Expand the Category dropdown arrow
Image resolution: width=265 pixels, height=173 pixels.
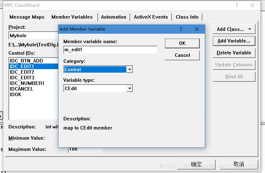tap(130, 69)
